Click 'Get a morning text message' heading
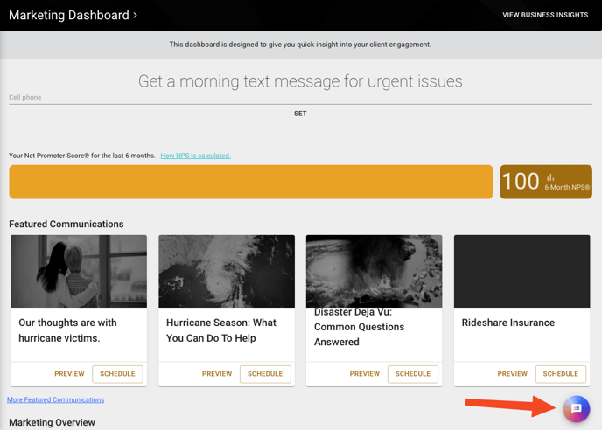 300,81
